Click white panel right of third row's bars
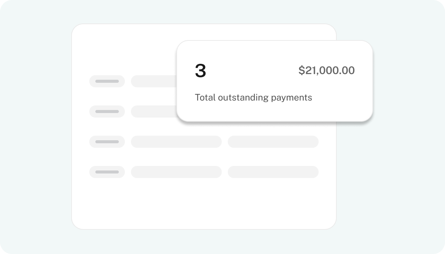 327,142
